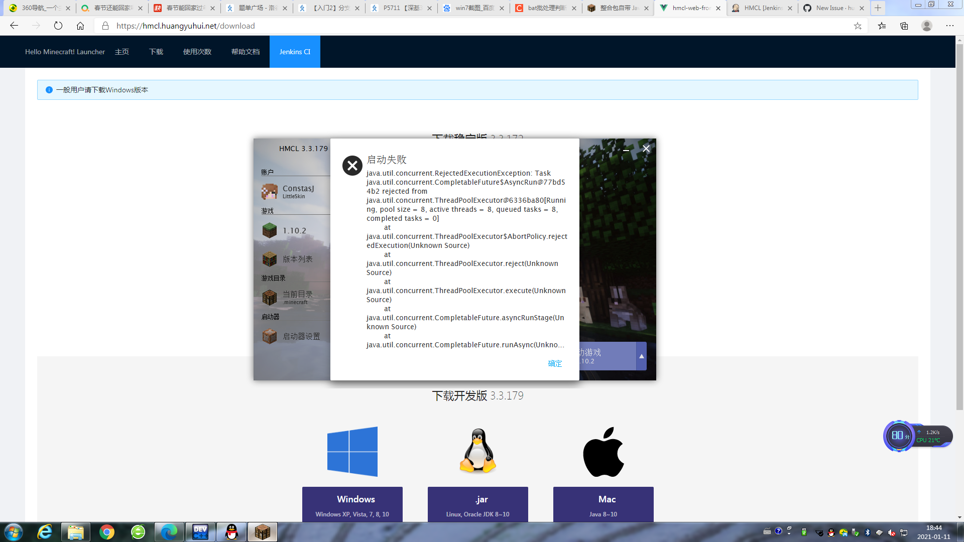Select the 1.10.2 grass block version icon

(270, 230)
